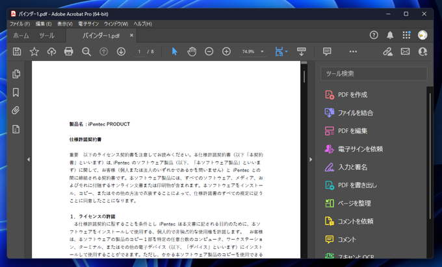Open the content document panel icon
The image size is (442, 267).
tap(16, 129)
